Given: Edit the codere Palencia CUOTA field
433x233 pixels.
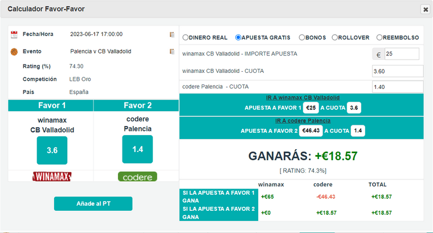Looking at the screenshot, I should click(398, 87).
